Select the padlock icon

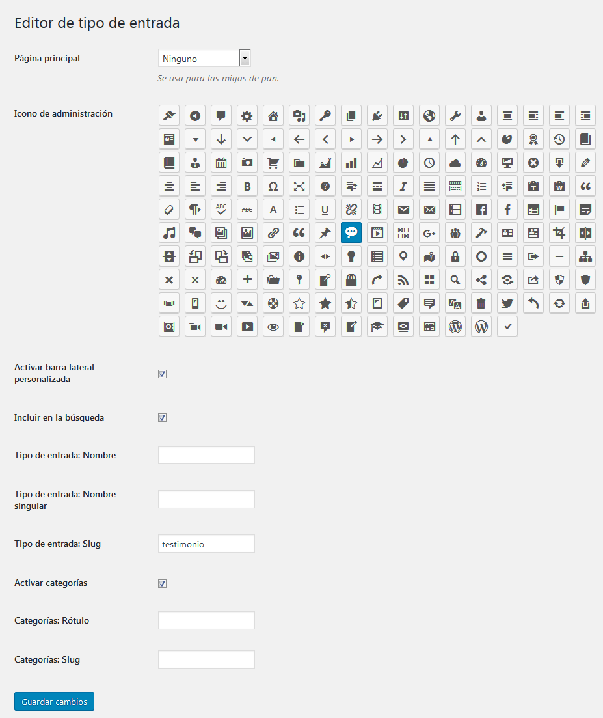coord(455,256)
